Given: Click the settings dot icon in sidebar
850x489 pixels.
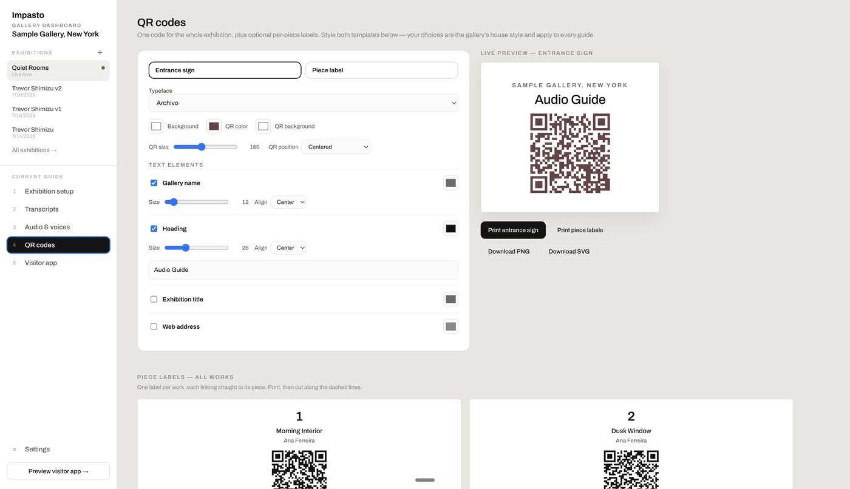Looking at the screenshot, I should point(15,450).
